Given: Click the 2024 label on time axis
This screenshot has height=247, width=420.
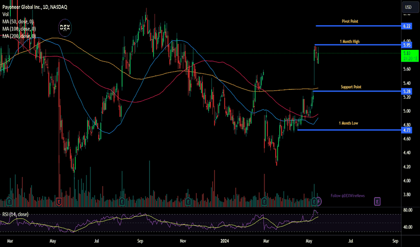Looking at the screenshot, I should point(224,241).
